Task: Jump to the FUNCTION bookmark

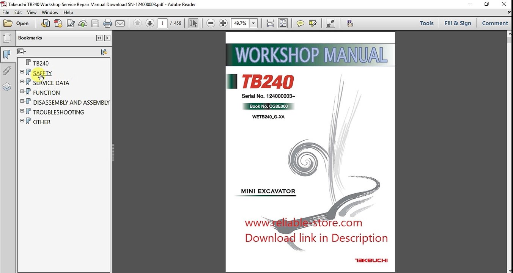Action: pos(46,93)
